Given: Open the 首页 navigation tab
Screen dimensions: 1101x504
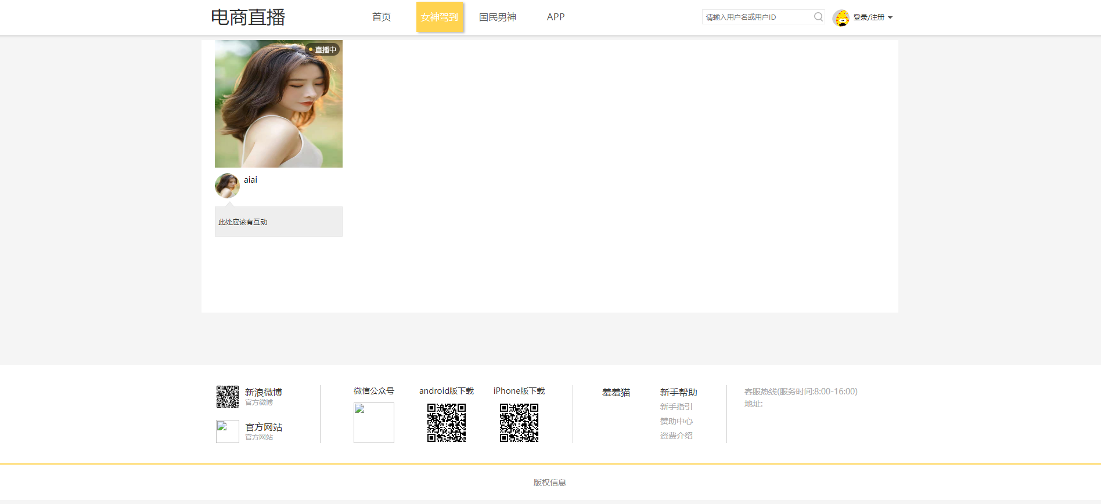Looking at the screenshot, I should tap(382, 17).
